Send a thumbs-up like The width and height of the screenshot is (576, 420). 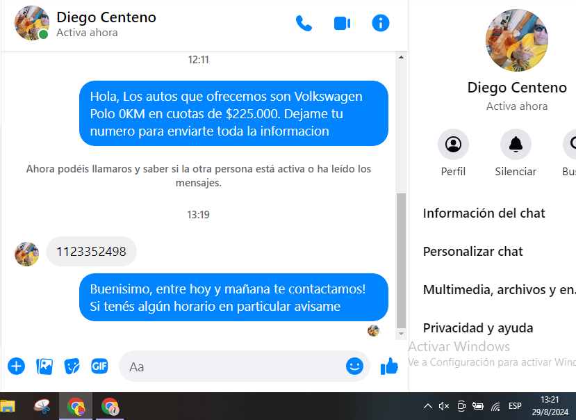(389, 366)
